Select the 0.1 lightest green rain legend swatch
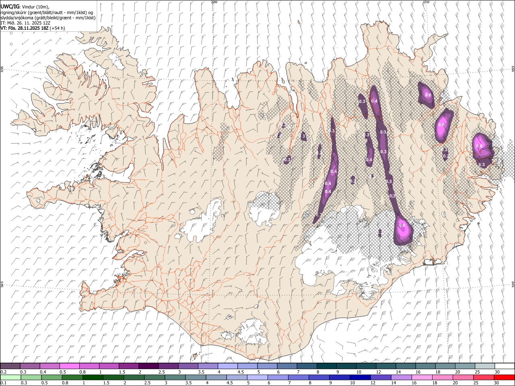515x386 pixels. coord(10,377)
